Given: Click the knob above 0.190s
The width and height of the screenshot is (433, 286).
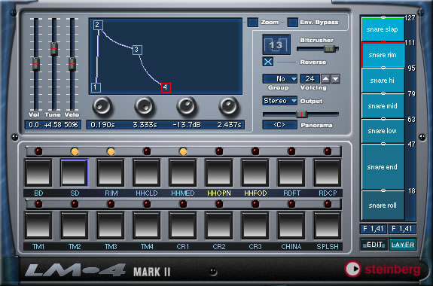Looking at the screenshot, I should pos(102,106).
